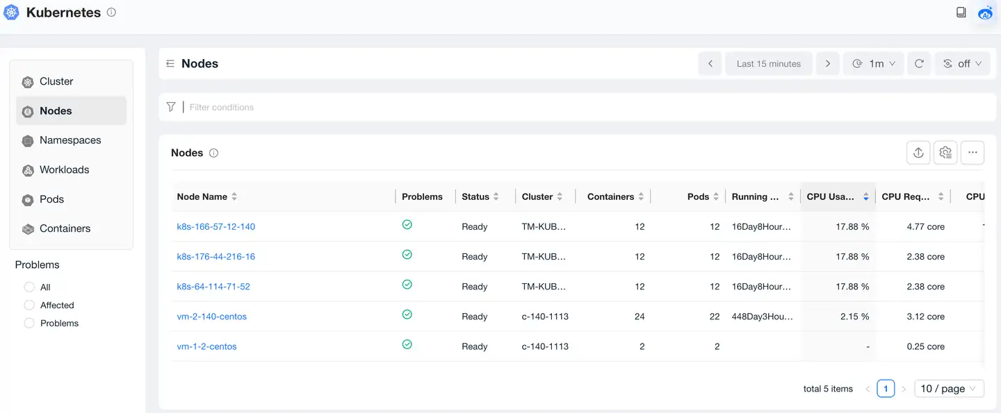The height and width of the screenshot is (413, 1001).
Task: Click the three-dot more options button
Action: pyautogui.click(x=972, y=153)
